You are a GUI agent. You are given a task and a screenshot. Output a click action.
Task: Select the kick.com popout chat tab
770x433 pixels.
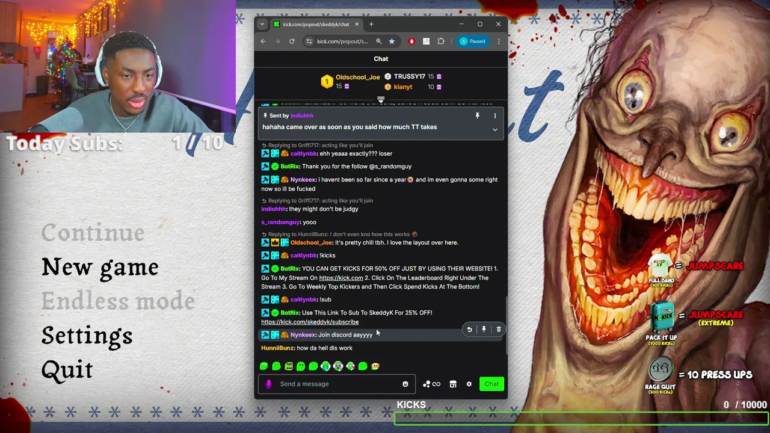(316, 24)
